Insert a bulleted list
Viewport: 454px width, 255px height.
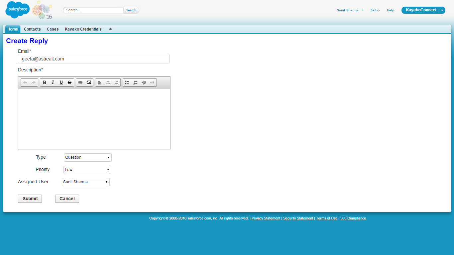pos(127,83)
